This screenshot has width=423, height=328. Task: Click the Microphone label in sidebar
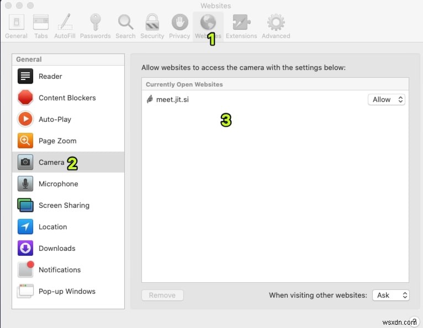pyautogui.click(x=59, y=184)
